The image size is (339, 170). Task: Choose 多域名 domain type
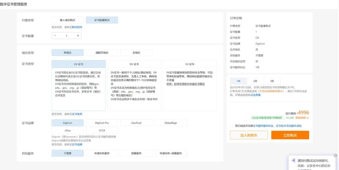(136, 53)
